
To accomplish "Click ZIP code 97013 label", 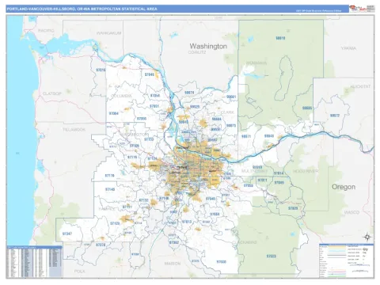I will (187, 222).
